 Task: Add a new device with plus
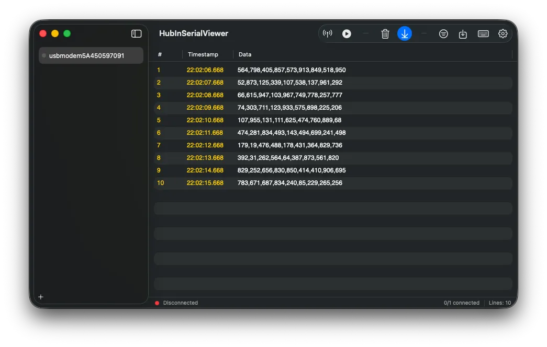[x=41, y=297]
